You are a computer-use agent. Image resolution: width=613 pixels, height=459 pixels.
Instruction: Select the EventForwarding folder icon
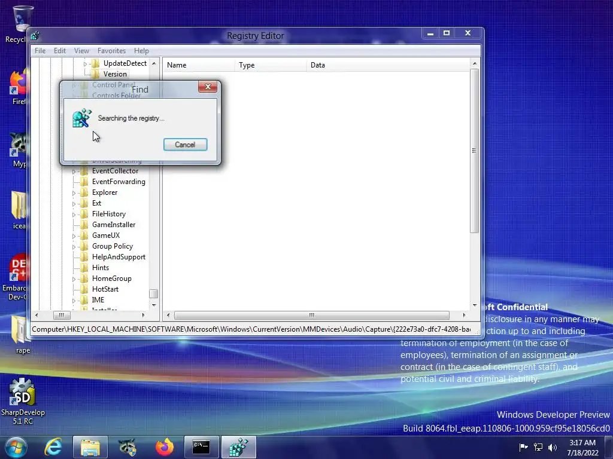click(x=84, y=182)
